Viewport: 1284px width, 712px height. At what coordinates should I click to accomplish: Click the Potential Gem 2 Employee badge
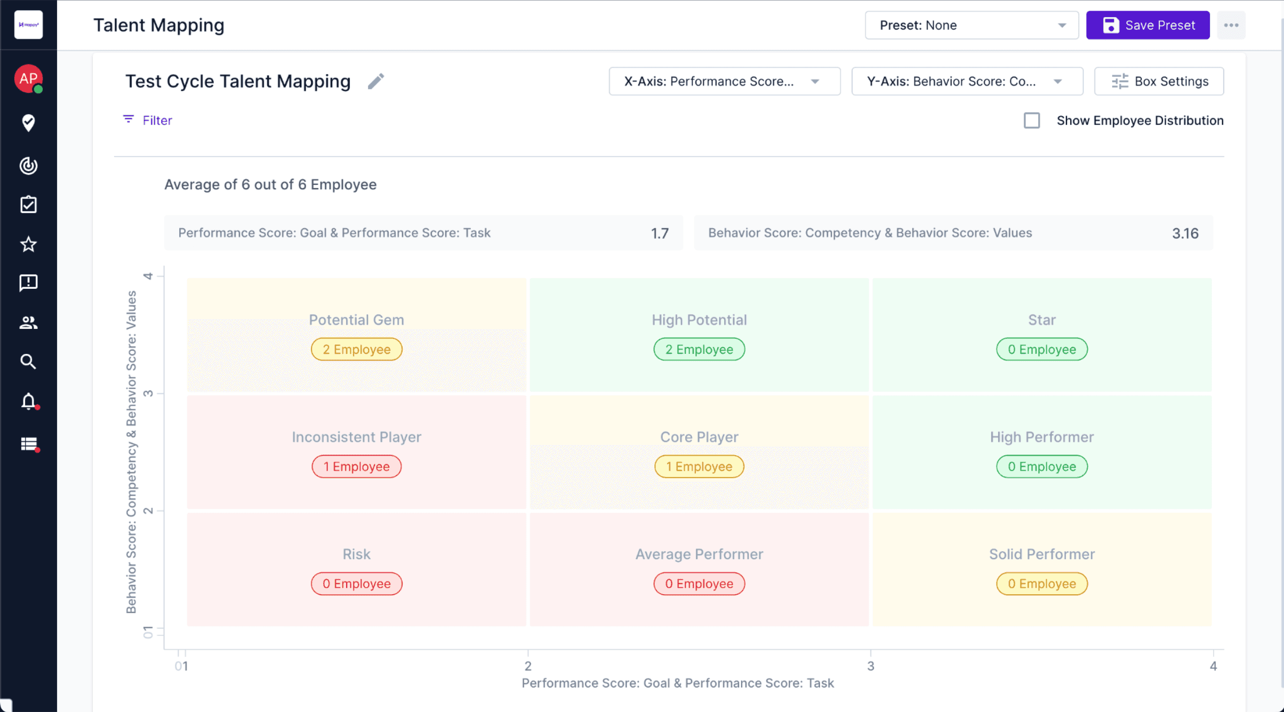point(357,349)
